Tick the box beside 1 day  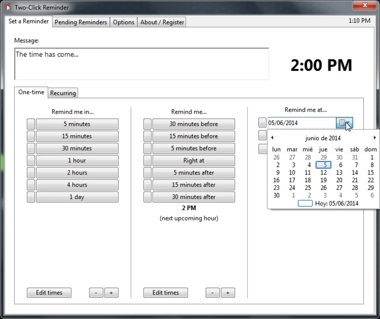click(x=31, y=197)
